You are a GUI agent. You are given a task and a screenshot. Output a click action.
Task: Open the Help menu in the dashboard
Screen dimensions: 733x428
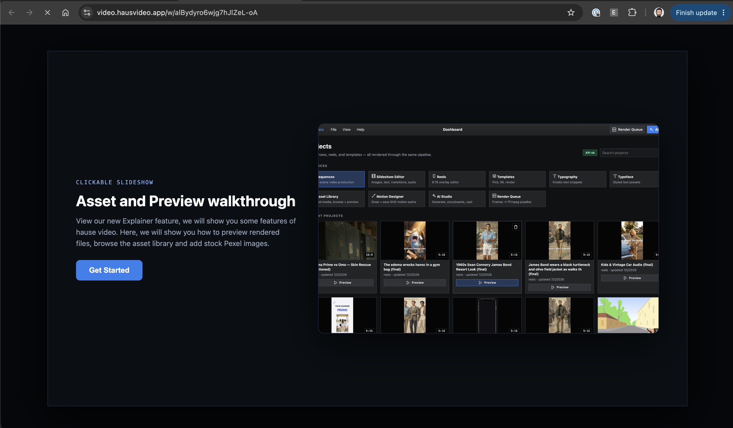pyautogui.click(x=360, y=129)
